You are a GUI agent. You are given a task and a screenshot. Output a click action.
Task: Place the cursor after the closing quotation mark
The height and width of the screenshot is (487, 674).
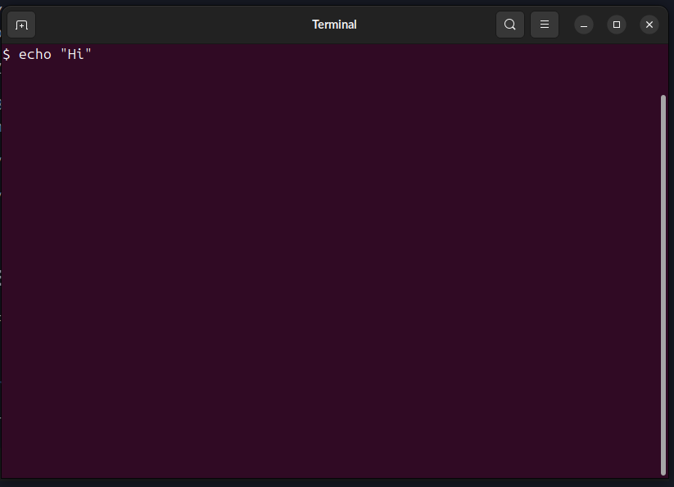[x=96, y=53]
